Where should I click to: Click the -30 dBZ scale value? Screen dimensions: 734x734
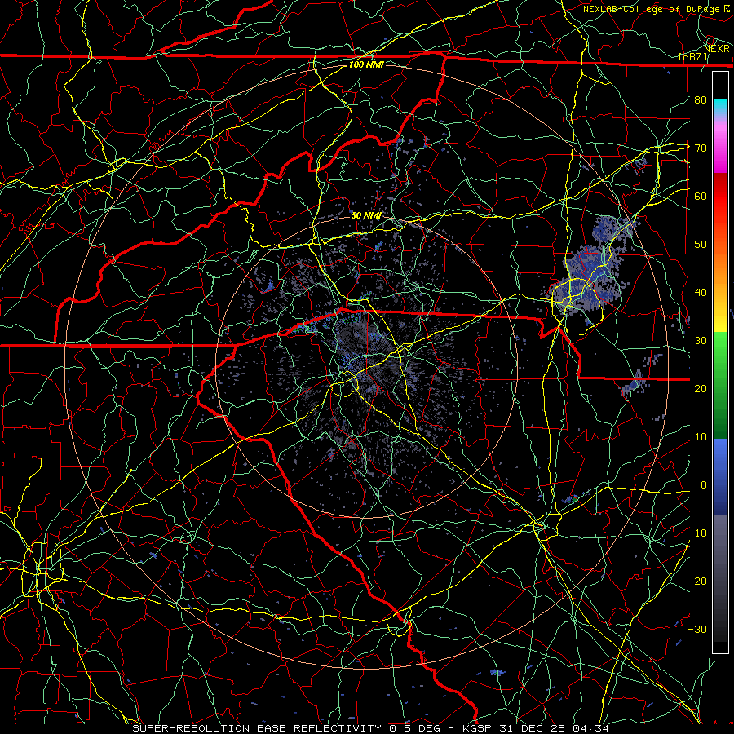click(697, 630)
